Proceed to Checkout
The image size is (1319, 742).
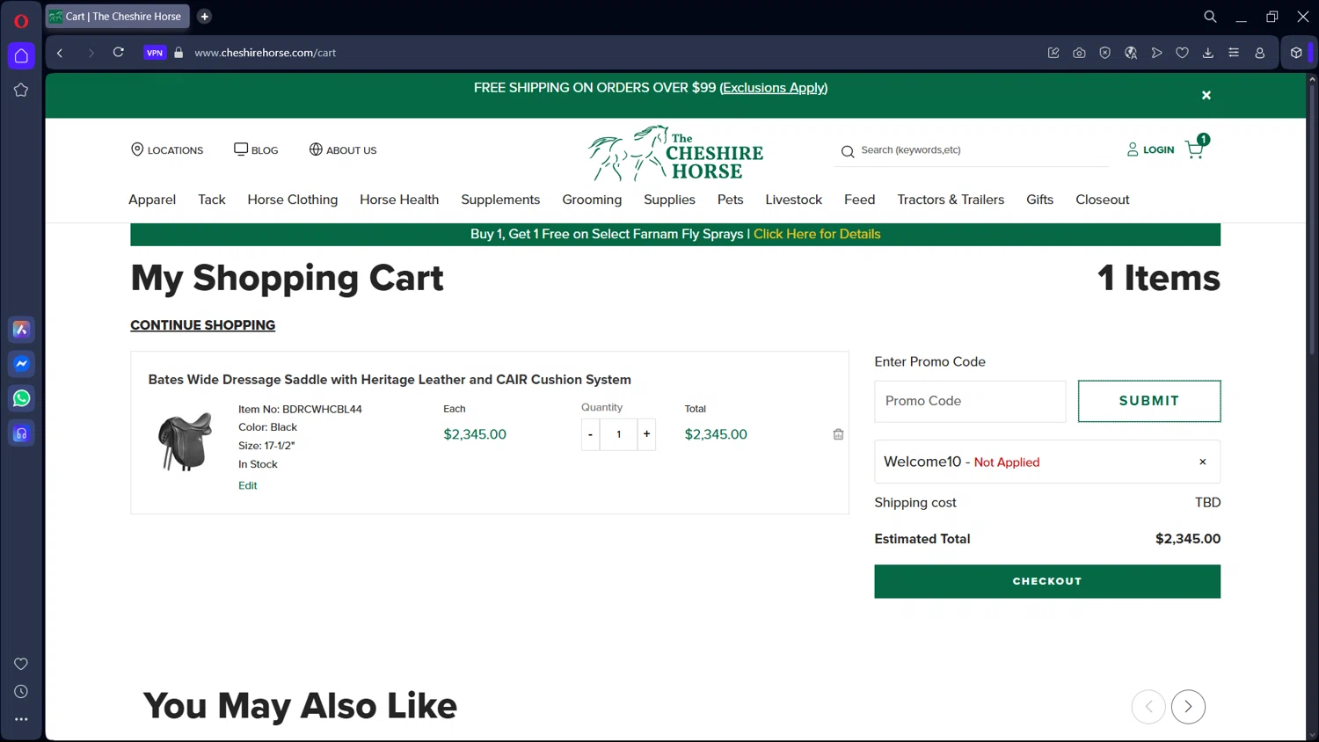click(1047, 581)
